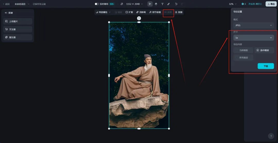Click the top-left corner resize handle
Viewport: 278px width, 143px height.
click(x=109, y=22)
